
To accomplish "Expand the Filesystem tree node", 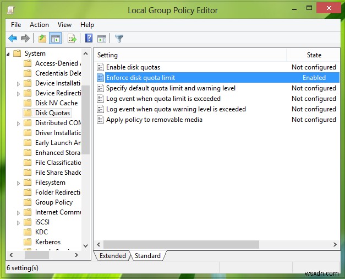I will pyautogui.click(x=19, y=183).
